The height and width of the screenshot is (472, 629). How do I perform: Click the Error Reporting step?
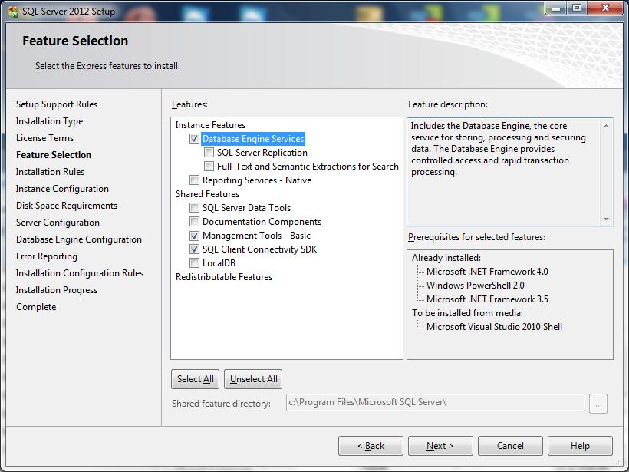pos(47,256)
